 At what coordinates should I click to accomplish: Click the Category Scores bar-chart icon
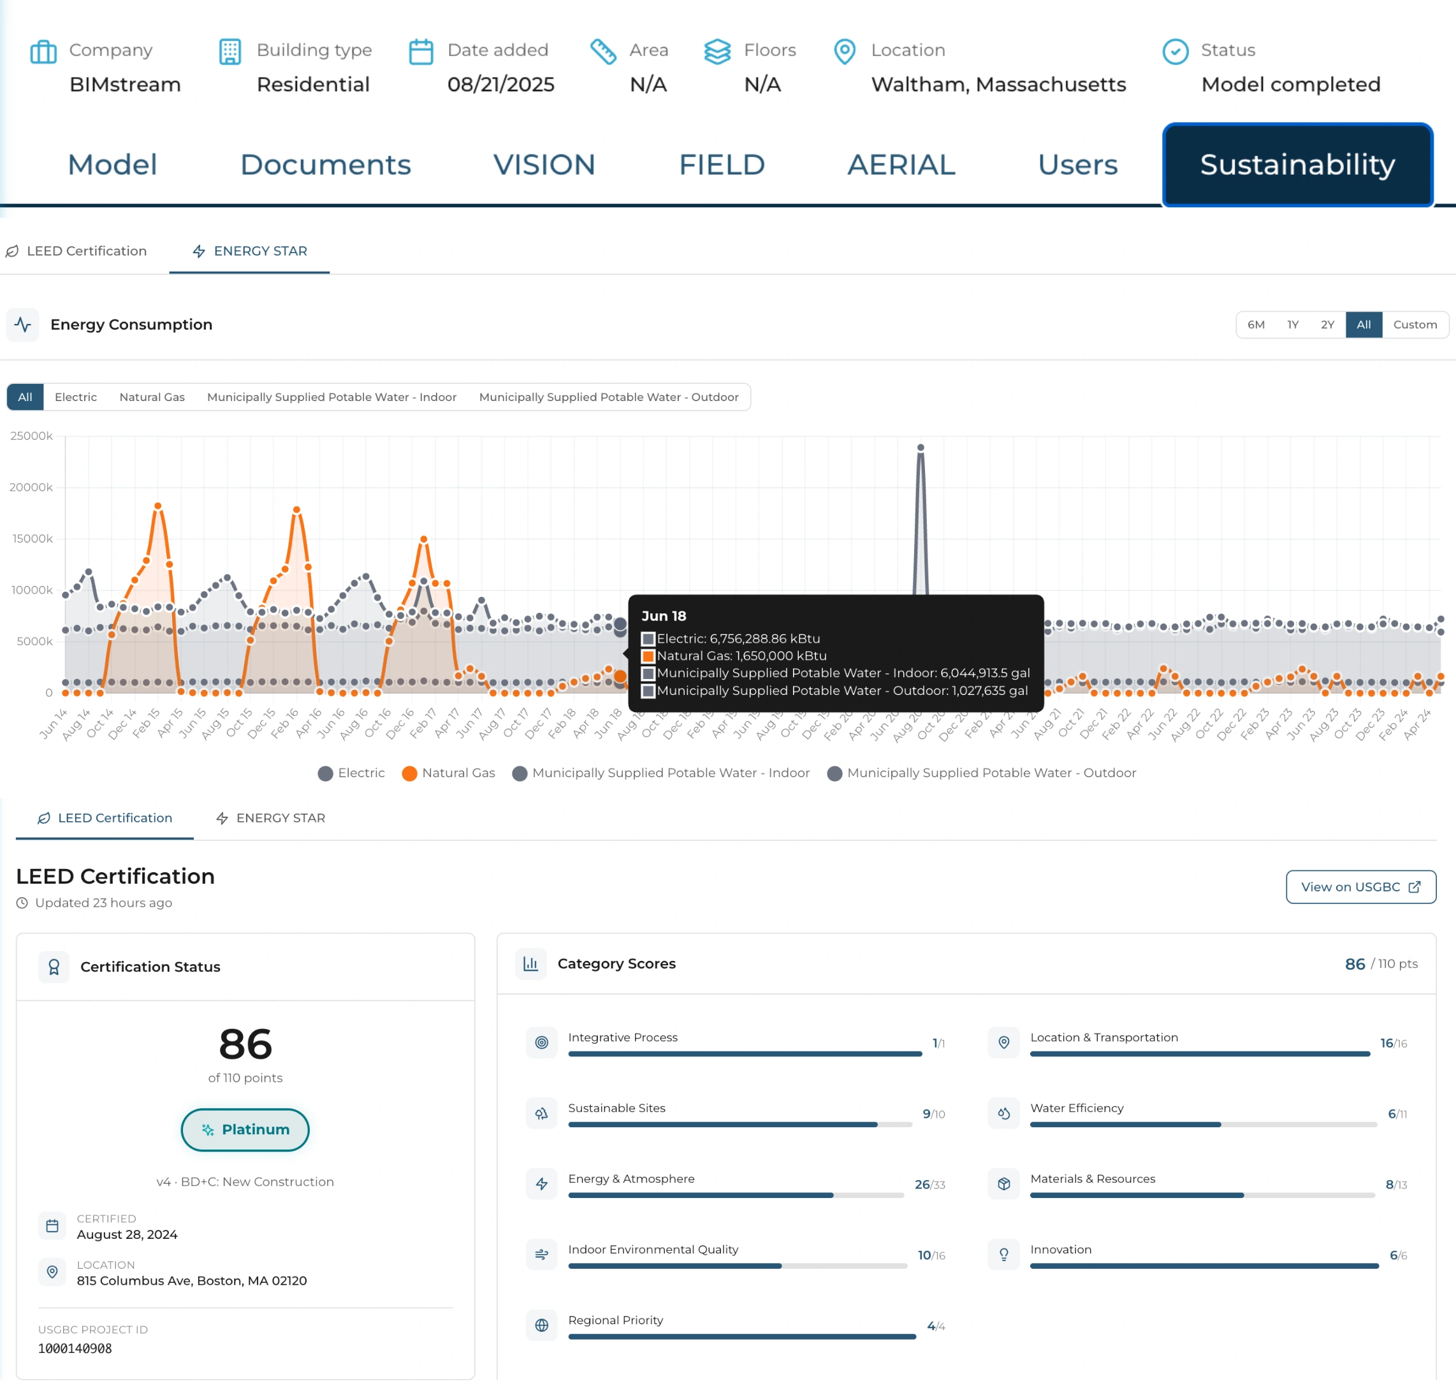point(531,963)
